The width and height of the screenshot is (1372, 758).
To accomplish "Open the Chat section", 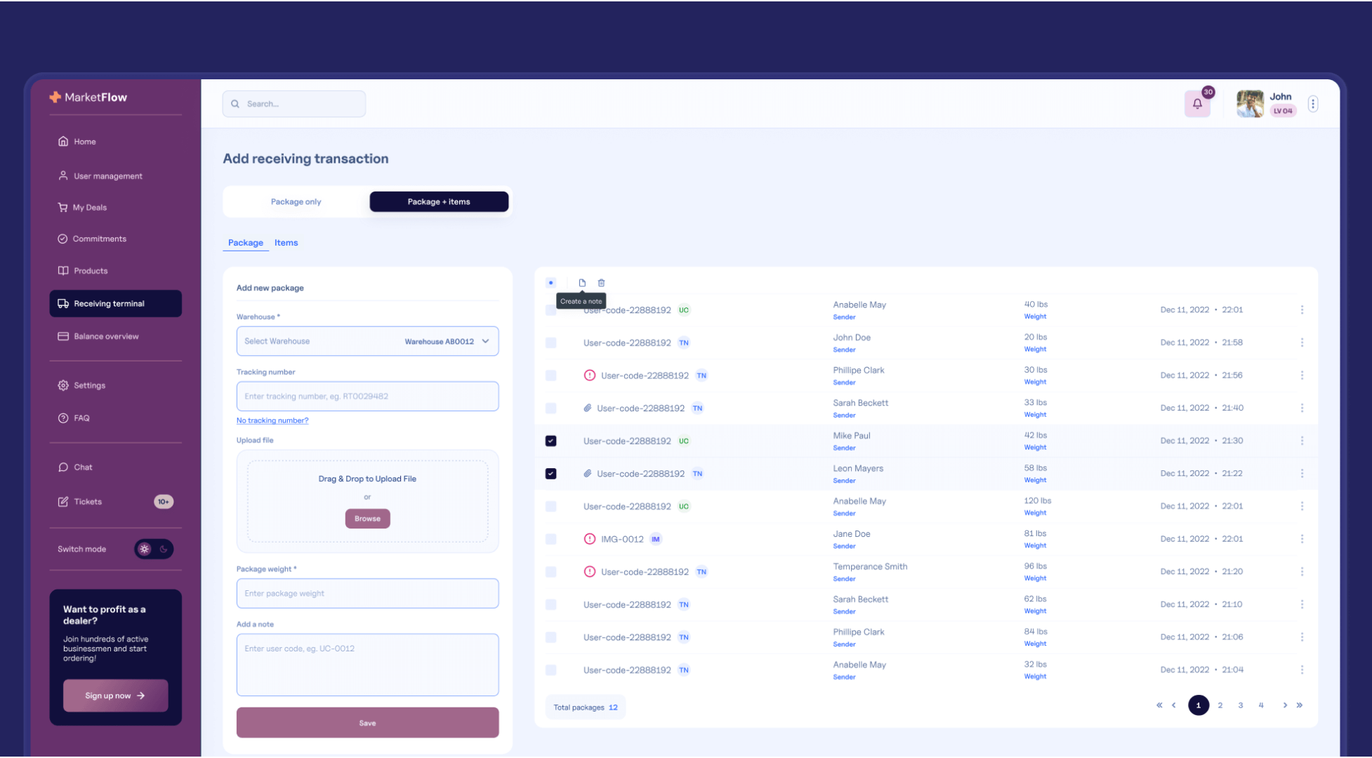I will click(x=82, y=467).
